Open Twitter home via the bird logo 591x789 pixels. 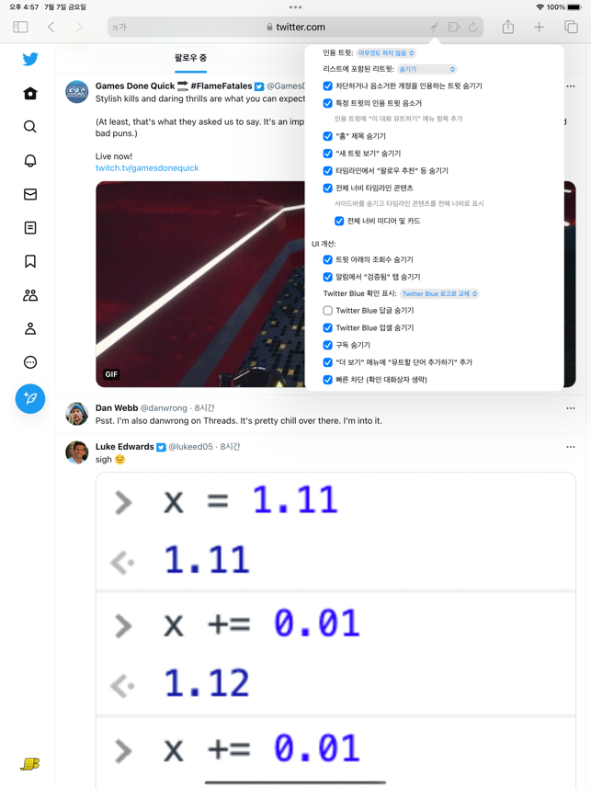[x=30, y=59]
